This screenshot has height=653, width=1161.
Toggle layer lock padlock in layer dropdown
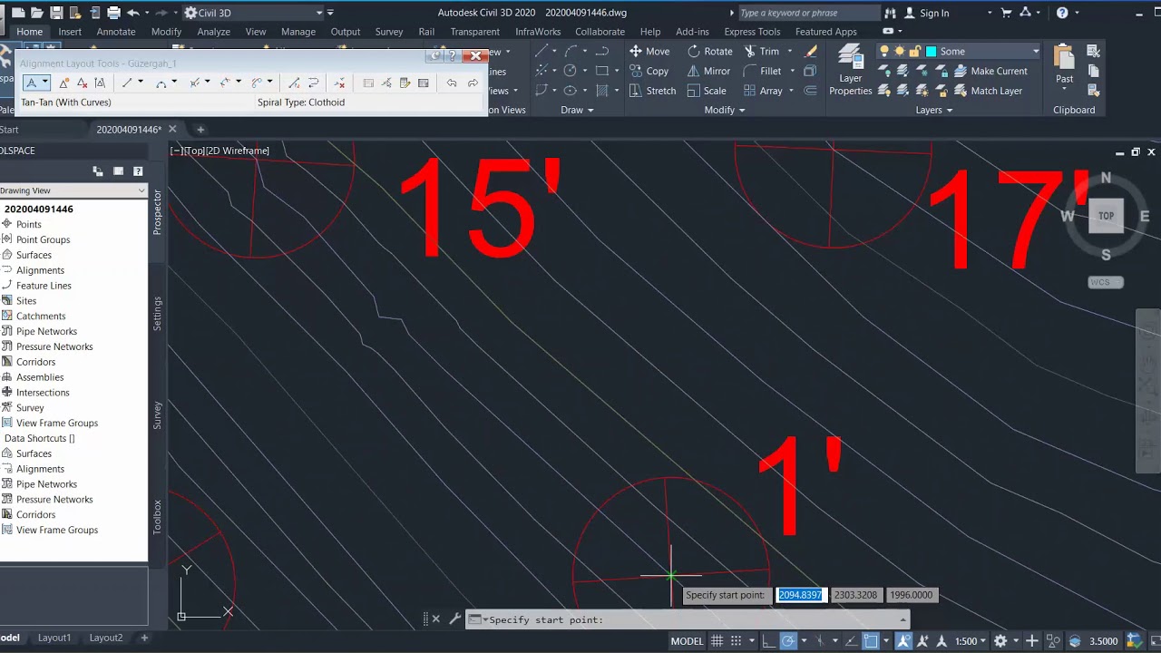coord(914,52)
